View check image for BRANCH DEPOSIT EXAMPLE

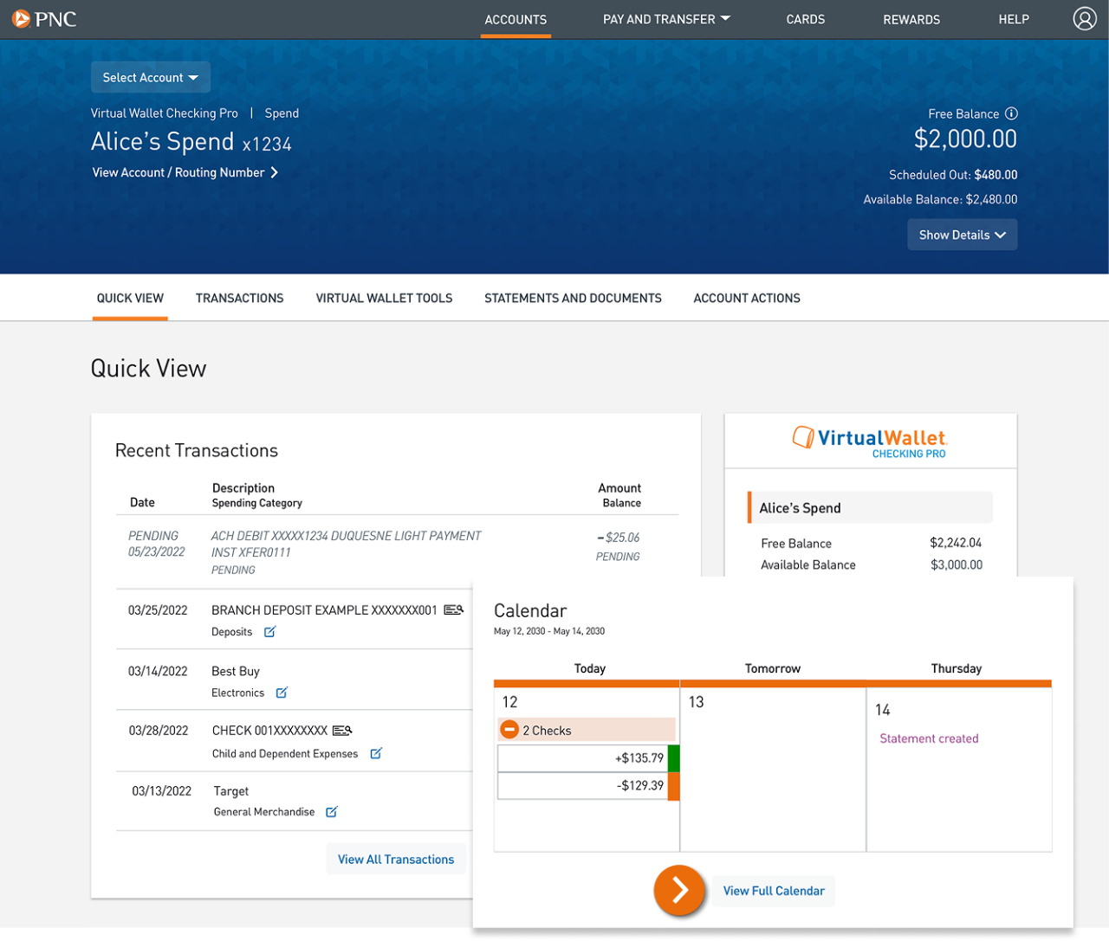pyautogui.click(x=454, y=609)
